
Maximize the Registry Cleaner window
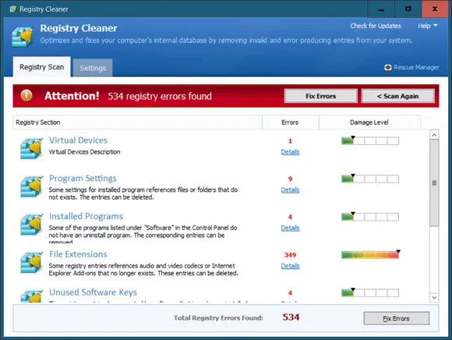pos(408,9)
